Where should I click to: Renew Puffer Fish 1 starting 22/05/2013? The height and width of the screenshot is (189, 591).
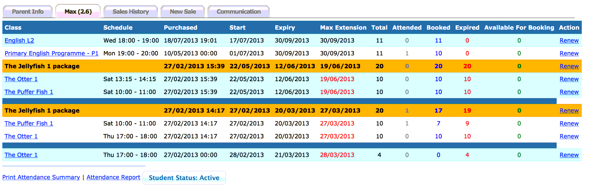click(569, 92)
